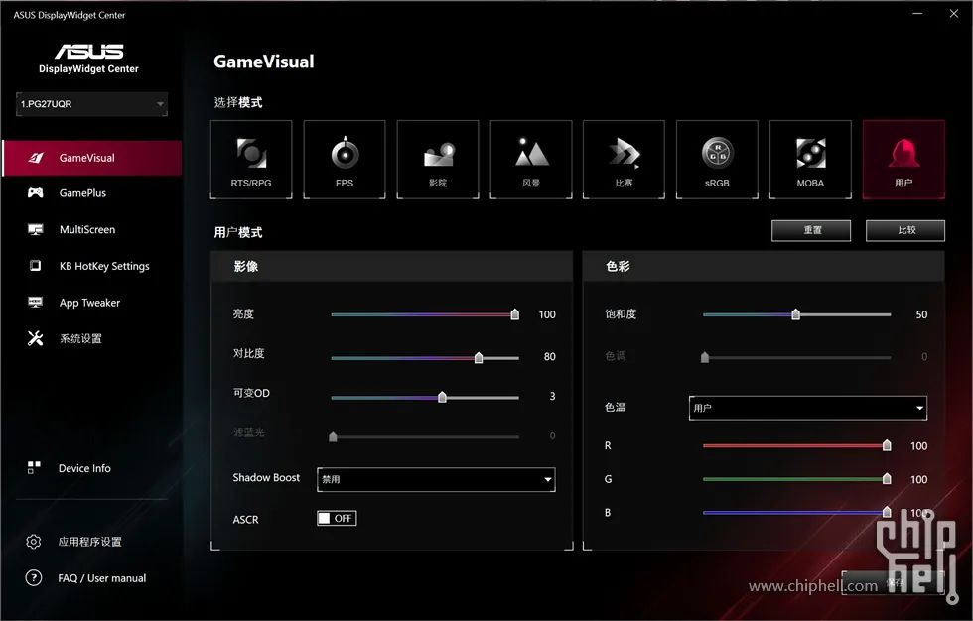Click the GamePlus gamepad icon
The height and width of the screenshot is (621, 973).
coord(36,192)
